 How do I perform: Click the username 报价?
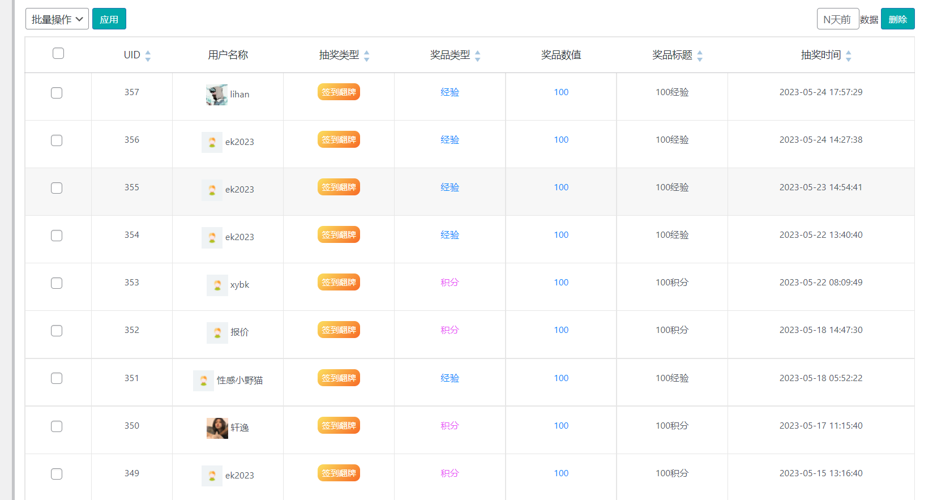click(239, 332)
